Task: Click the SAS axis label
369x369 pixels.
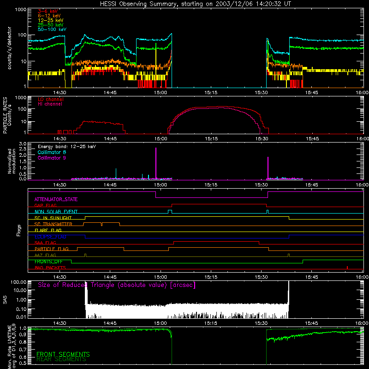Action: tap(5, 300)
